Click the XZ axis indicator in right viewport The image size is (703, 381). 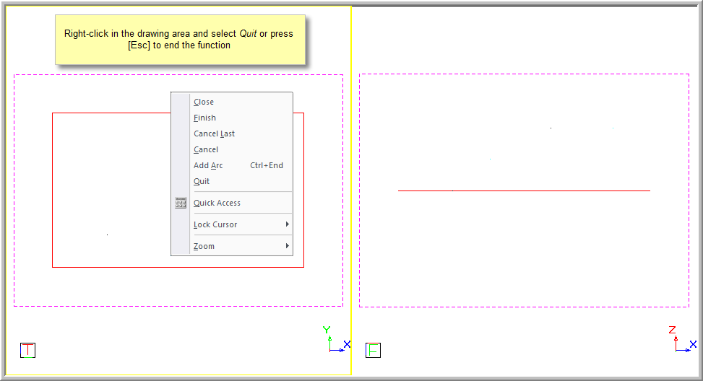point(681,341)
